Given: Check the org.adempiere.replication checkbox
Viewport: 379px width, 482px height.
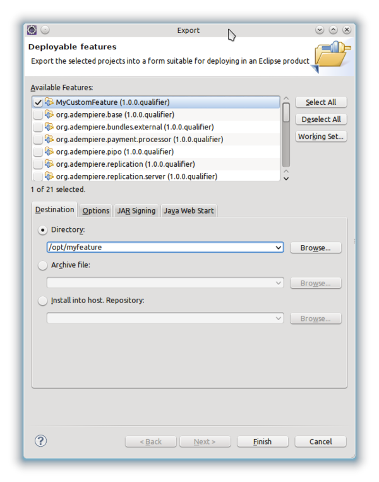Looking at the screenshot, I should (x=38, y=164).
